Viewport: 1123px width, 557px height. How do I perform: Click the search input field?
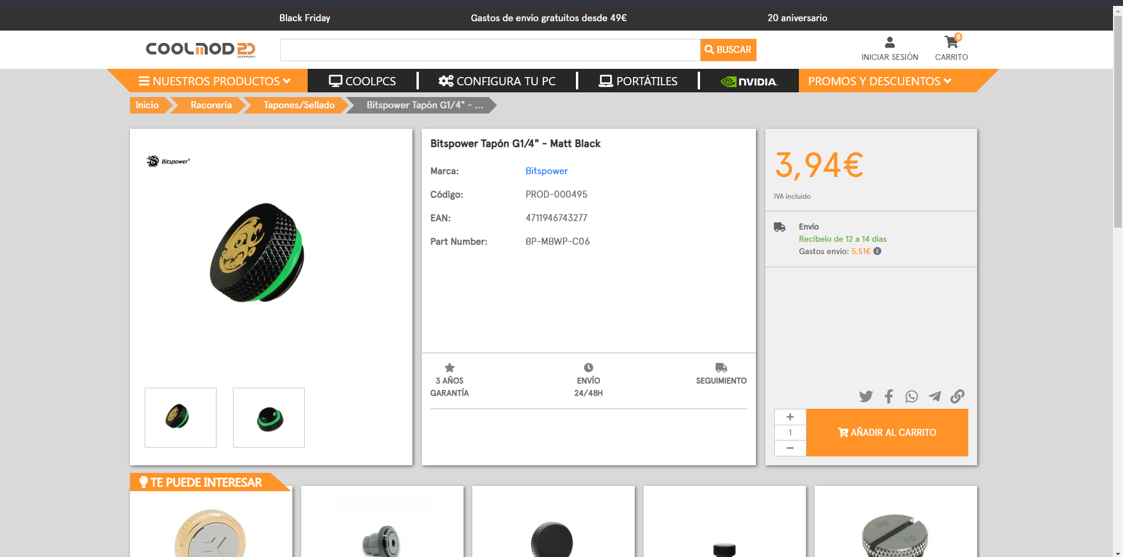[489, 50]
